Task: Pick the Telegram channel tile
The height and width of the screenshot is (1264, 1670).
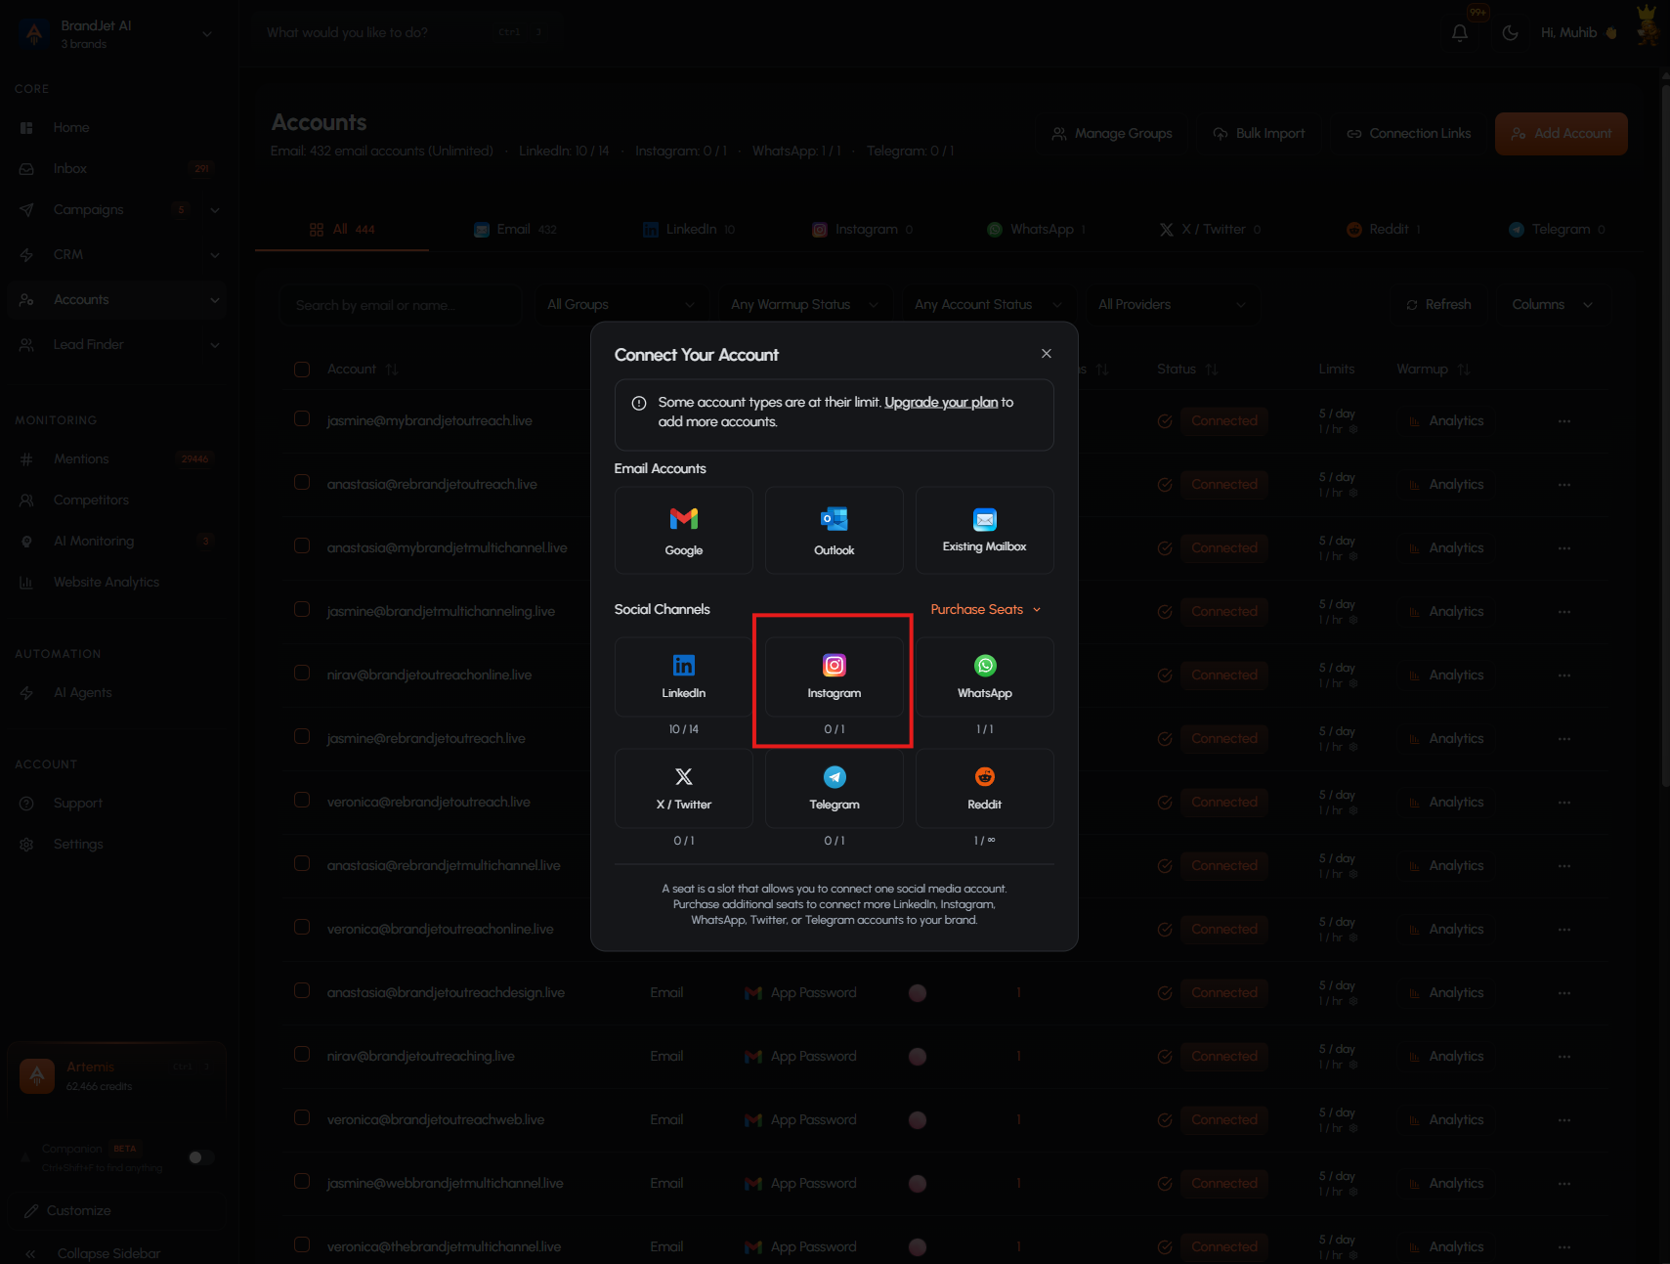Action: (834, 788)
